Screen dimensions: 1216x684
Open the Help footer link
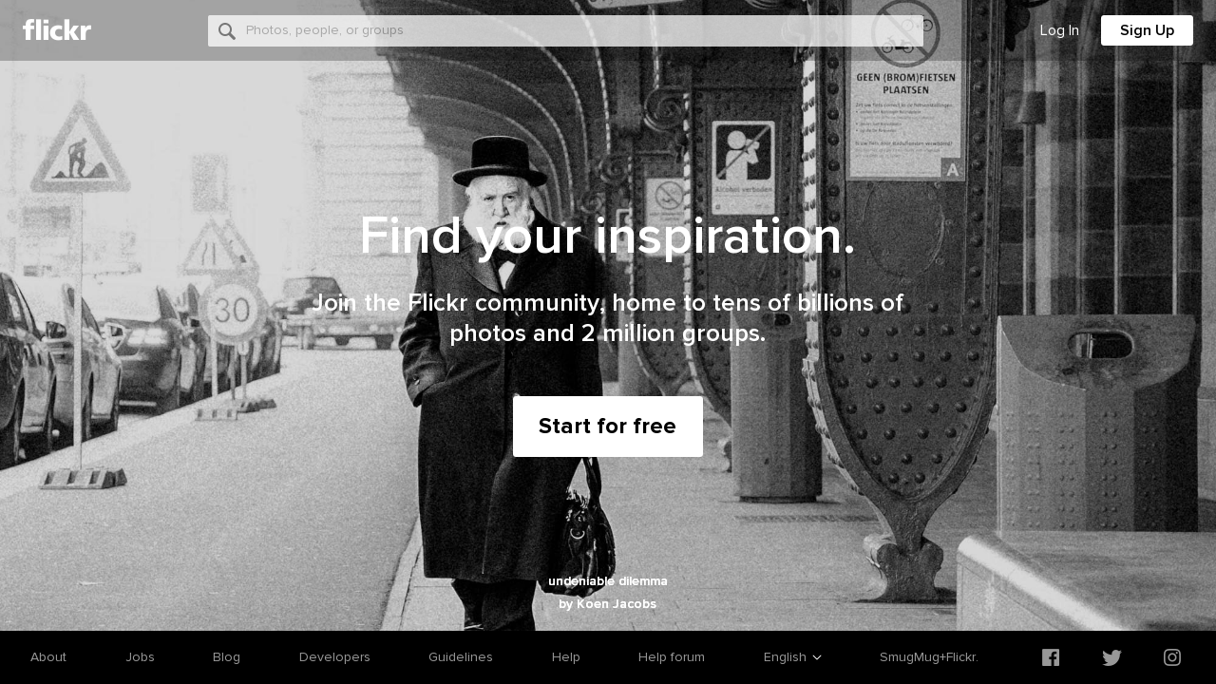tap(566, 657)
